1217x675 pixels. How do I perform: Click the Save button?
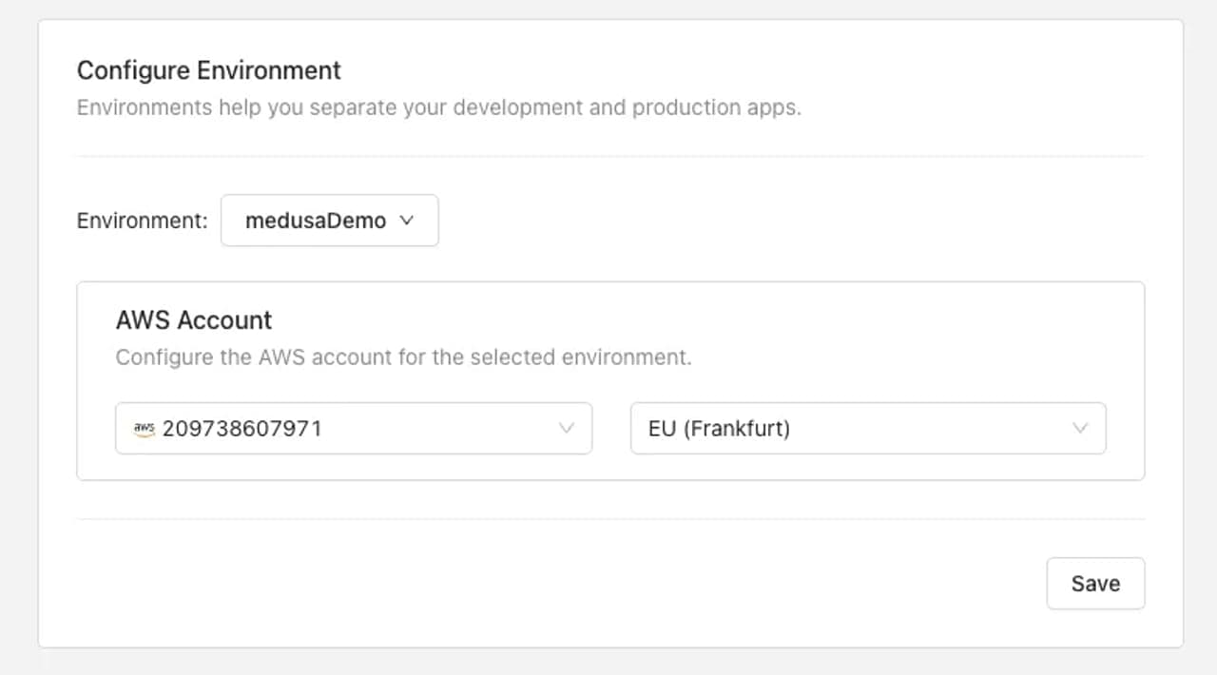click(x=1095, y=583)
